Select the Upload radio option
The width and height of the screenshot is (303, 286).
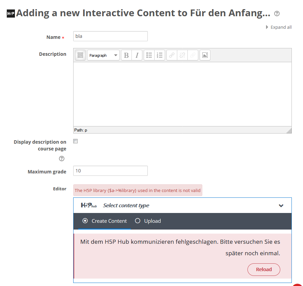(x=148, y=221)
